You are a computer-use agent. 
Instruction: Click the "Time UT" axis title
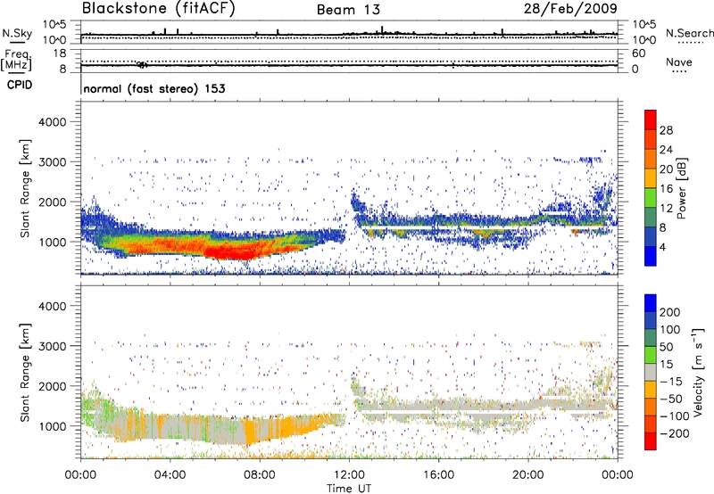click(349, 488)
